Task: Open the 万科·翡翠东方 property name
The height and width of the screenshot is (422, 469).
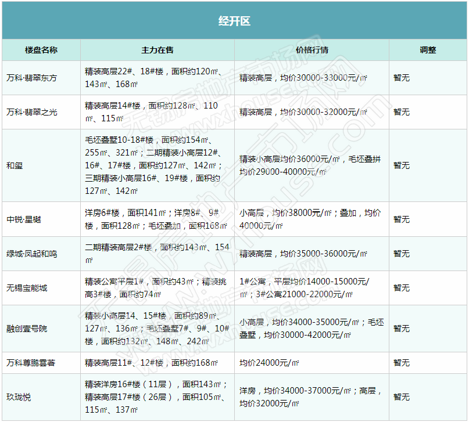Action: (32, 78)
